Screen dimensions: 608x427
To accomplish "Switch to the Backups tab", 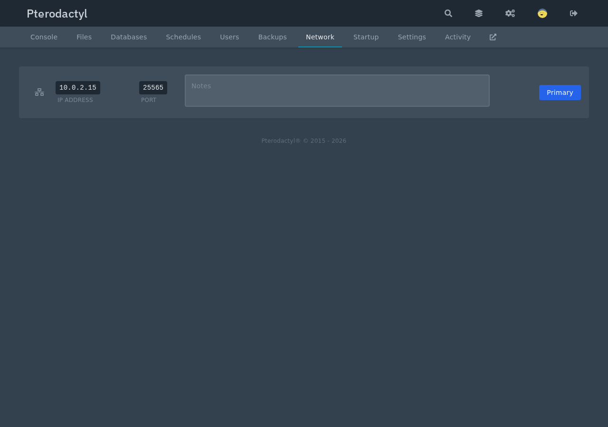I will click(x=273, y=37).
